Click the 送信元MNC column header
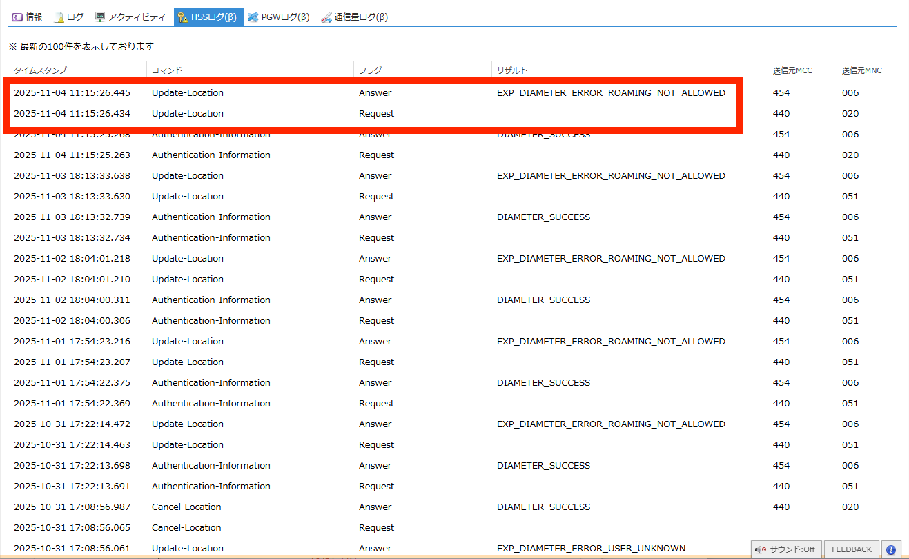 point(861,70)
